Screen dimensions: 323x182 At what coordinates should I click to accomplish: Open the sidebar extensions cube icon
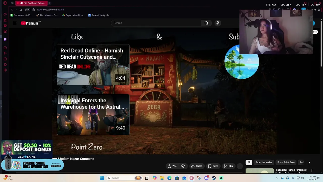tap(5, 64)
